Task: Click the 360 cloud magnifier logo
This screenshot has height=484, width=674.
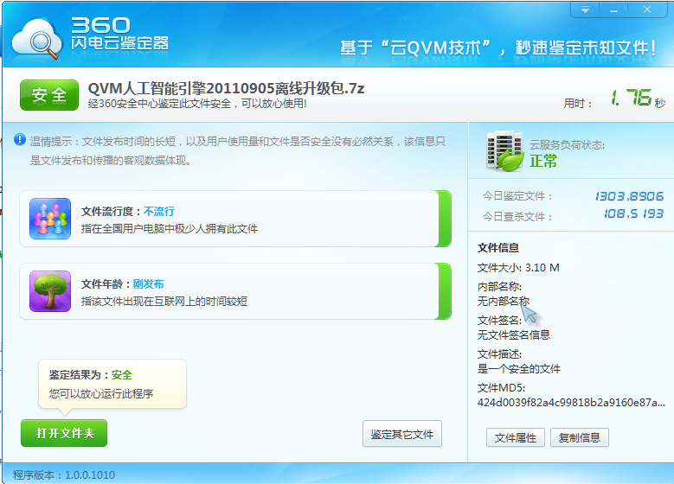Action: click(37, 39)
